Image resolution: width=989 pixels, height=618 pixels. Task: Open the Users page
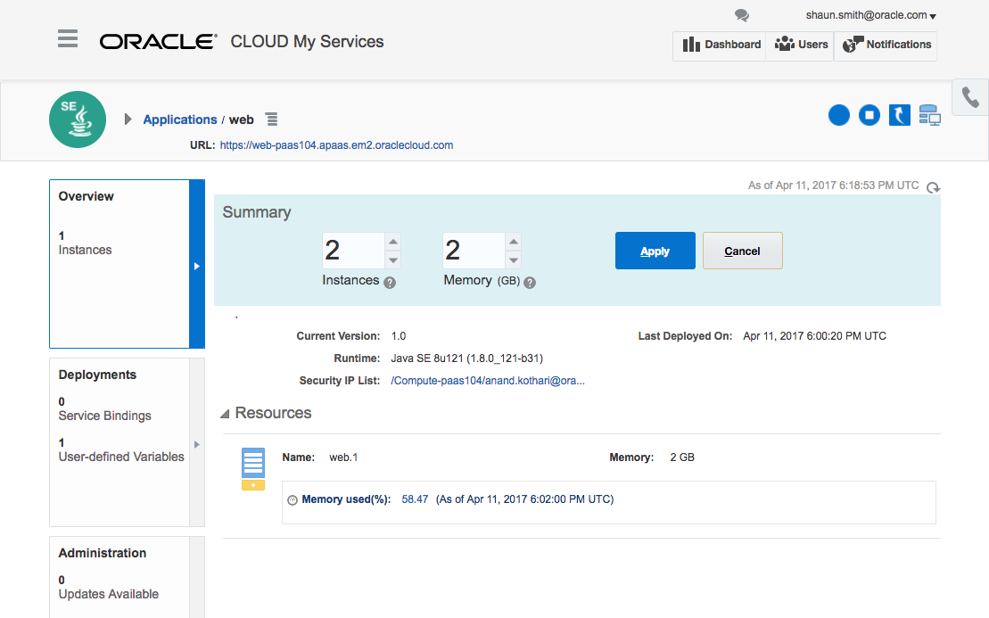pyautogui.click(x=801, y=45)
